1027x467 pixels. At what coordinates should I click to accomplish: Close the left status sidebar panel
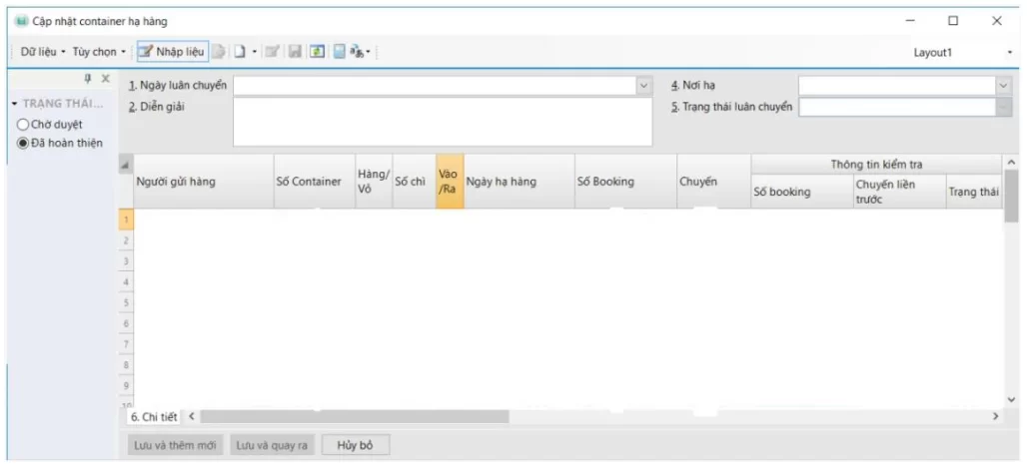[106, 78]
